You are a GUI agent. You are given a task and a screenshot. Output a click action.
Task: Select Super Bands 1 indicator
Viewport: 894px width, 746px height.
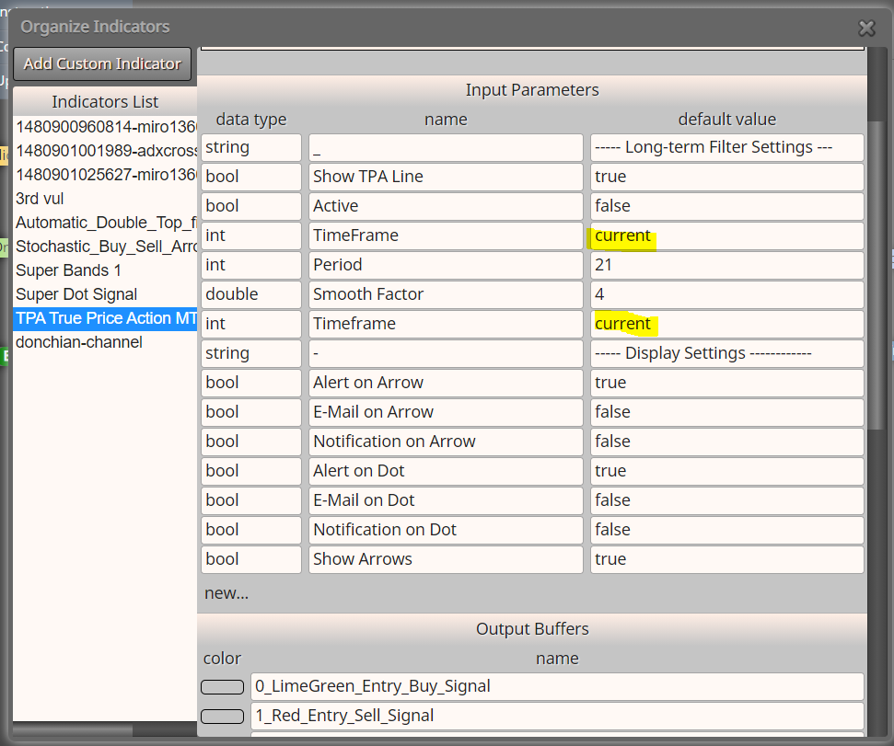[x=68, y=270]
